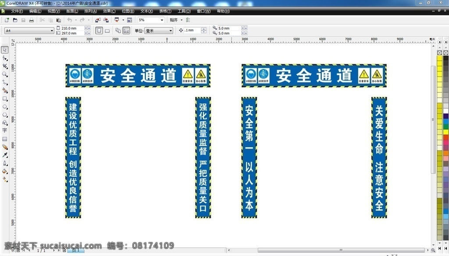Viewport: 449px width, 256px height.
Task: Expand the 贴齐 snap-to dropdown
Action: click(x=181, y=20)
